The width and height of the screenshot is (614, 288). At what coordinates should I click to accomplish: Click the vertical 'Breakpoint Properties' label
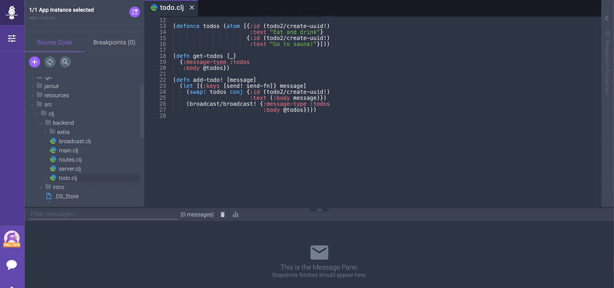607,67
